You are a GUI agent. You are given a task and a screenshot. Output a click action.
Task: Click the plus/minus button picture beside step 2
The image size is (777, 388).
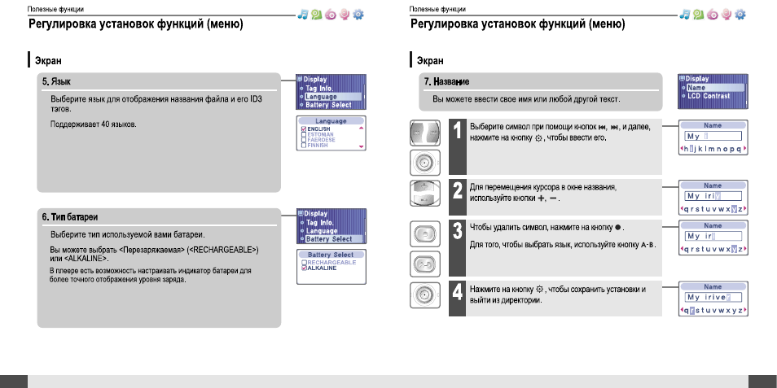(425, 193)
